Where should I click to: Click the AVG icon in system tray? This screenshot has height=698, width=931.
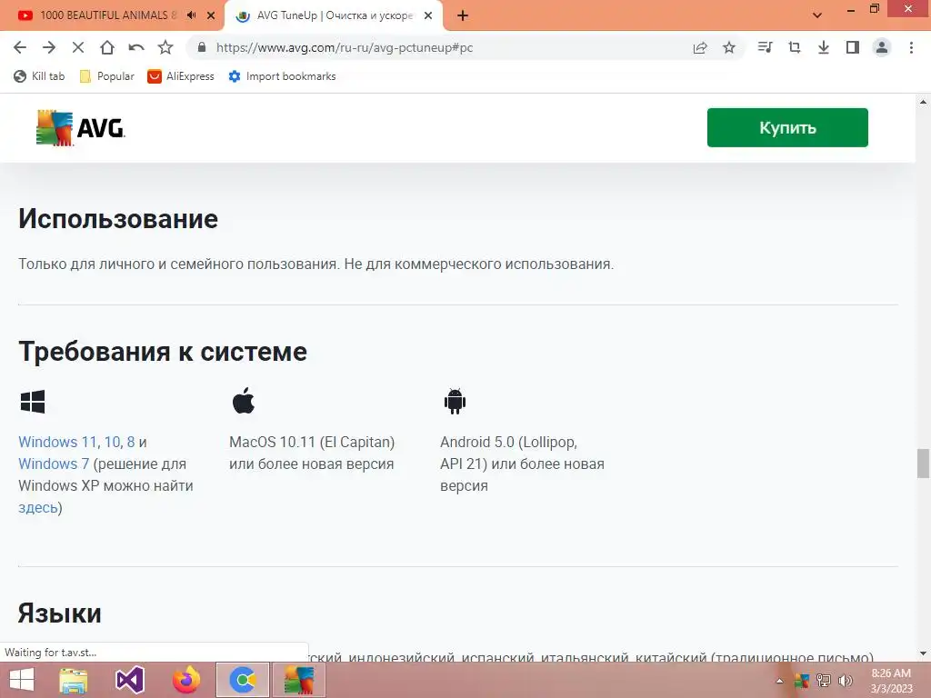point(802,681)
